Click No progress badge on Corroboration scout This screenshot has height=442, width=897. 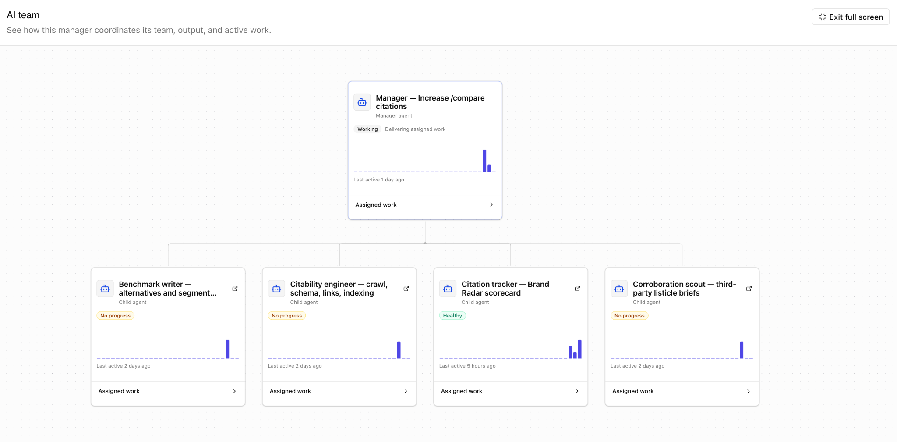pos(629,316)
